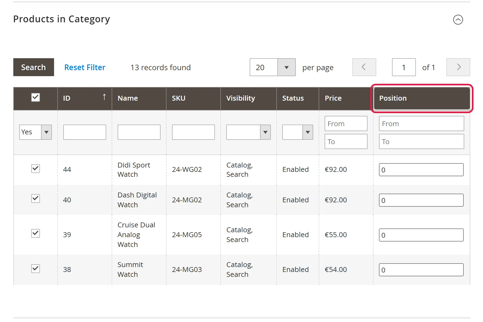Go to the next page arrow
This screenshot has height=322, width=483.
458,67
